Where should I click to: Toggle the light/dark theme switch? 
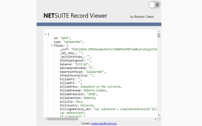point(154,5)
